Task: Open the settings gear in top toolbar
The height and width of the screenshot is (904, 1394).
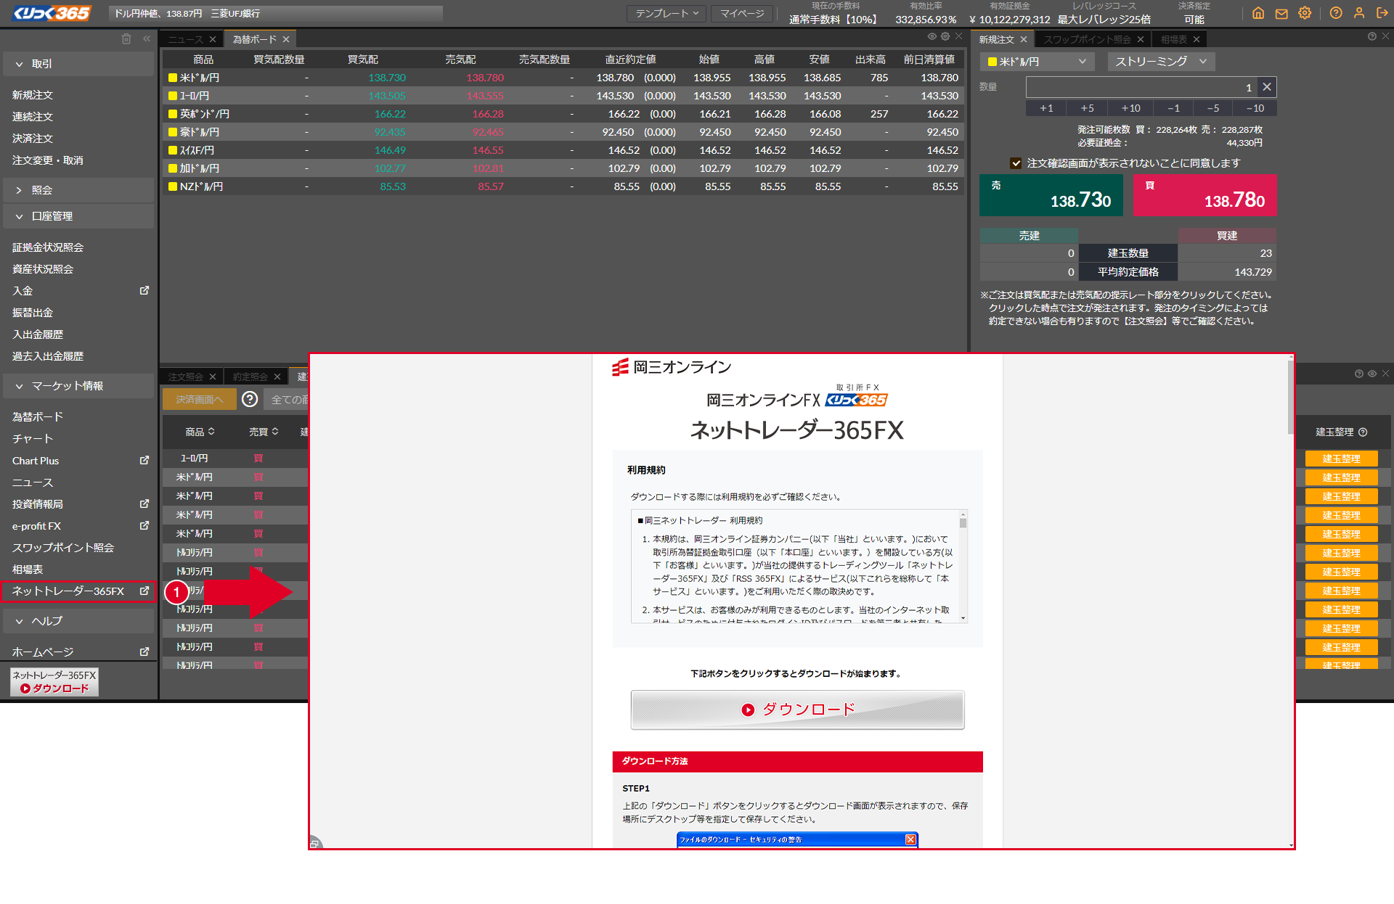Action: pyautogui.click(x=1305, y=13)
